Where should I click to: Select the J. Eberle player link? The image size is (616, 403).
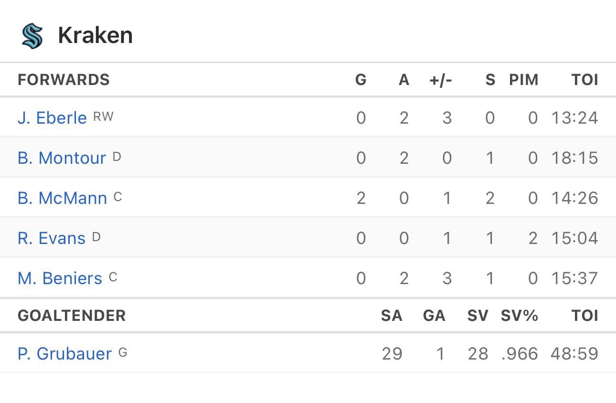[53, 117]
